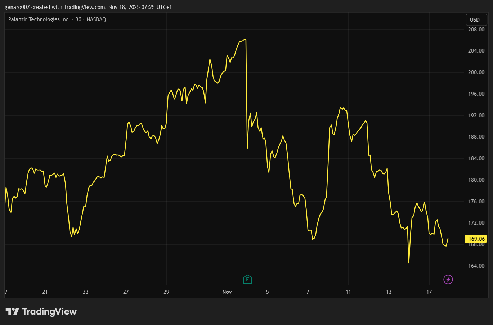Click the 5 date label on time axis
The width and height of the screenshot is (493, 325).
[x=268, y=292]
